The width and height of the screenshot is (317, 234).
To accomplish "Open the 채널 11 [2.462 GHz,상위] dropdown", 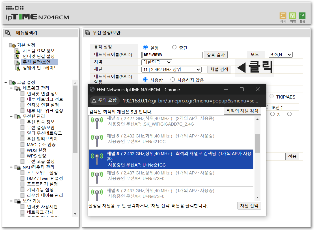I will pos(171,70).
